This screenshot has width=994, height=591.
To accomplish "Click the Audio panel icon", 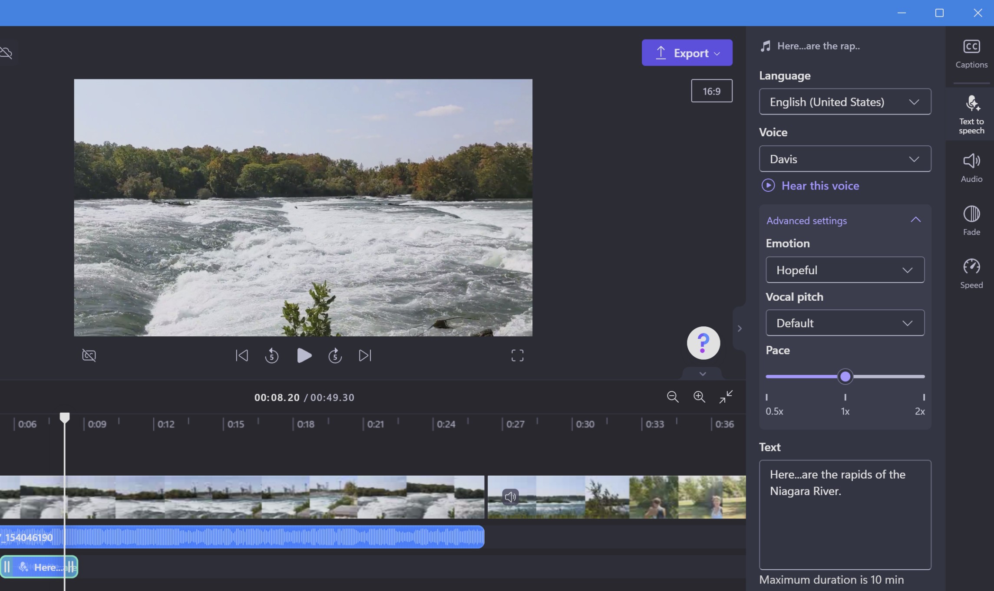I will click(x=971, y=167).
